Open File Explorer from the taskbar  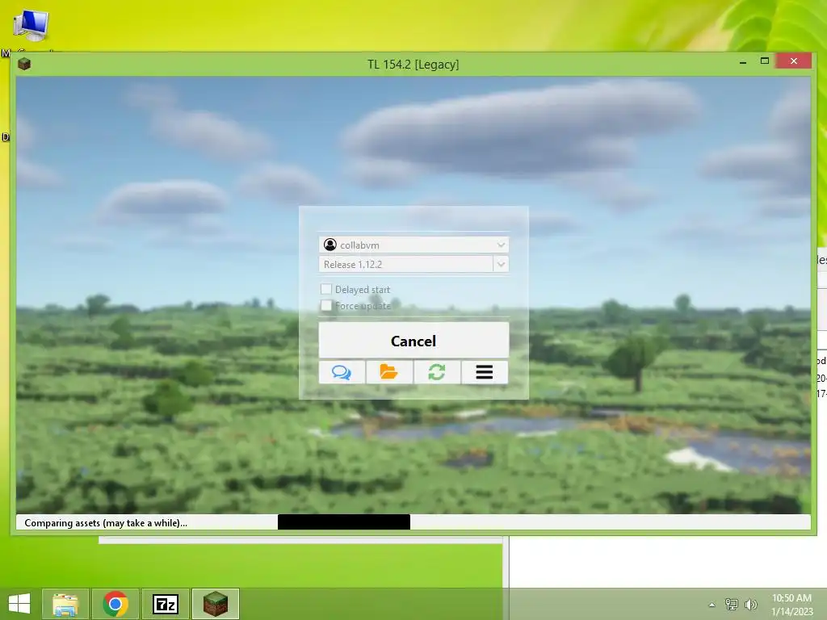coord(65,604)
